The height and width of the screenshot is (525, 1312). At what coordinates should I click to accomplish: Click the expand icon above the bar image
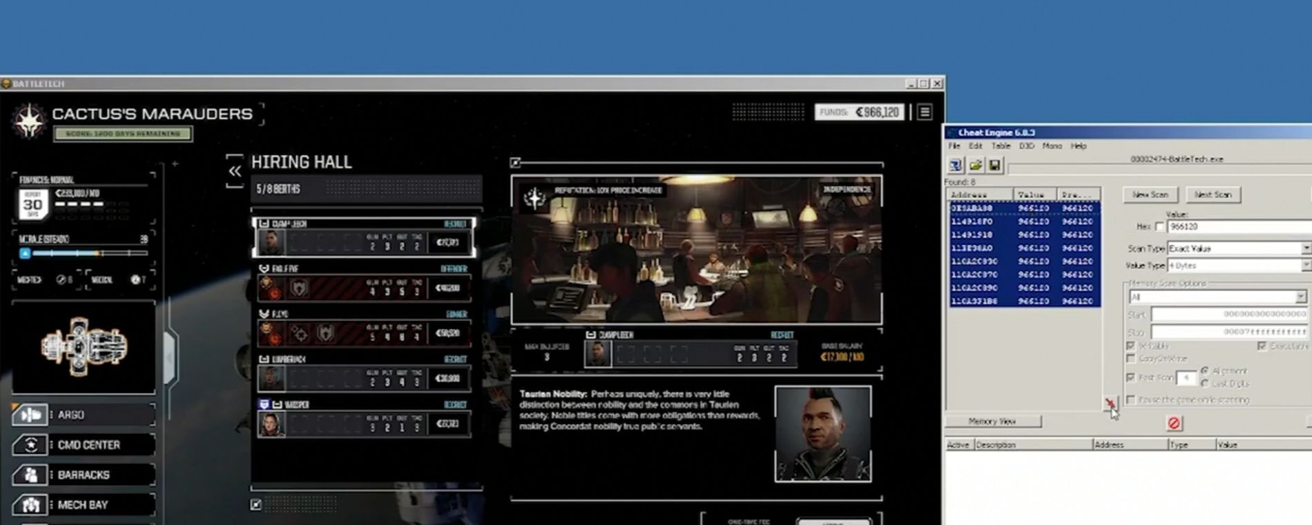[x=515, y=163]
